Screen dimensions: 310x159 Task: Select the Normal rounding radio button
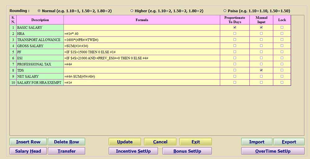pos(39,11)
